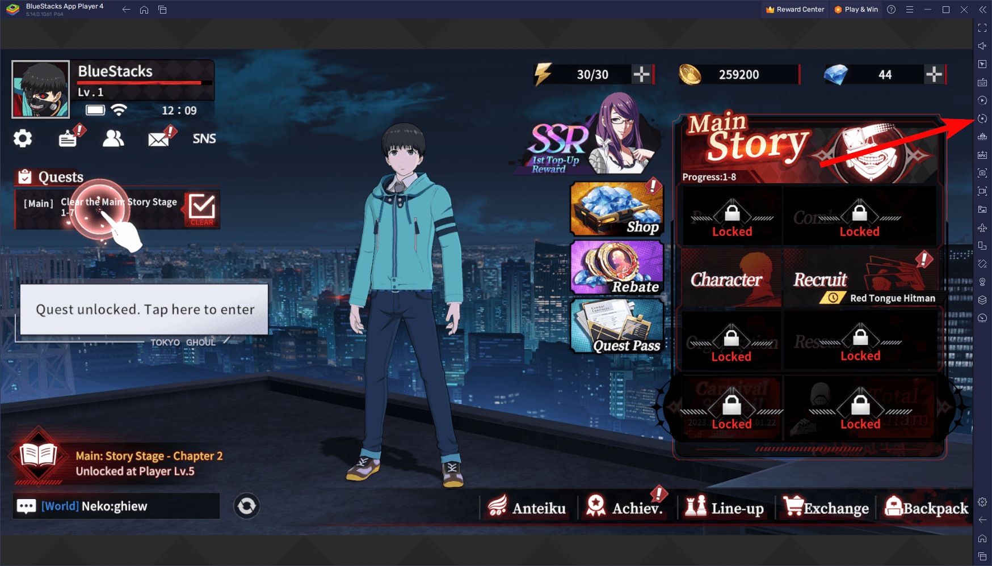Open the Reward Center button

pyautogui.click(x=795, y=10)
